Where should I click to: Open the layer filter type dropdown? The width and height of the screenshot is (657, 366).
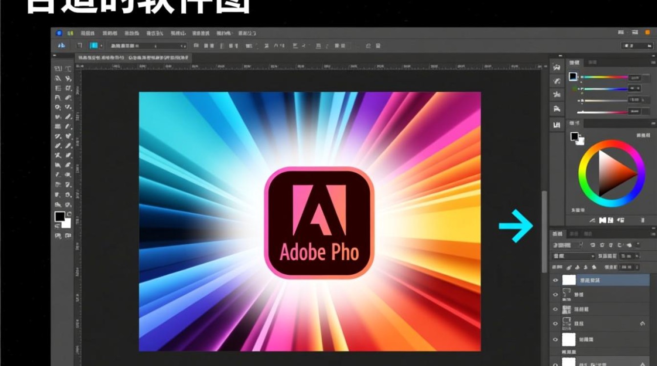point(568,245)
